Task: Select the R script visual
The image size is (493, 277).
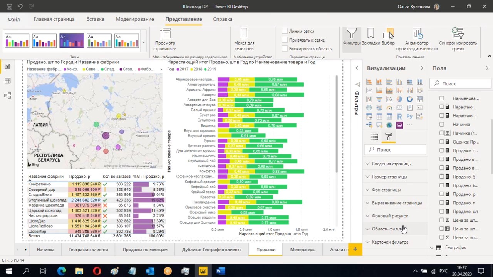Action: coord(399,117)
